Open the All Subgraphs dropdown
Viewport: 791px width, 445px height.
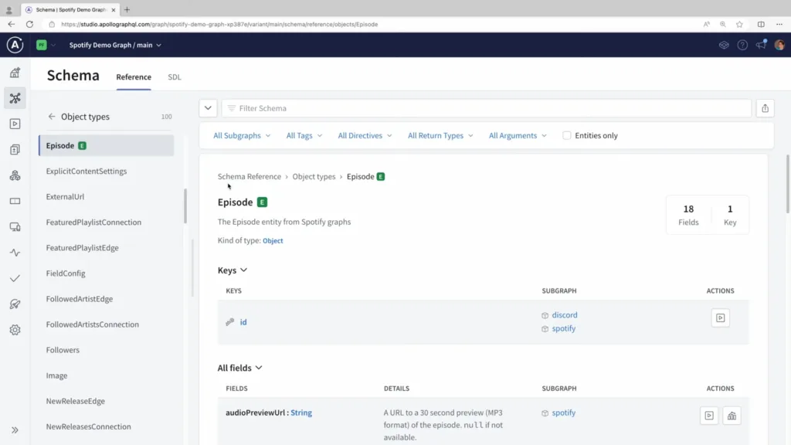[x=242, y=135]
